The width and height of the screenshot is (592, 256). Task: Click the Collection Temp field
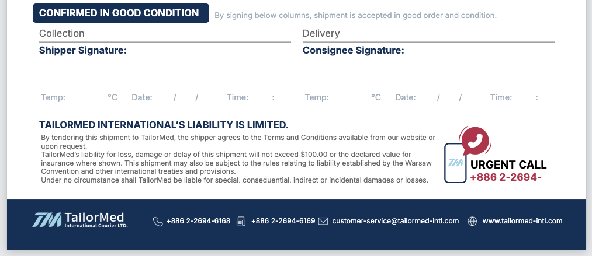pos(85,98)
